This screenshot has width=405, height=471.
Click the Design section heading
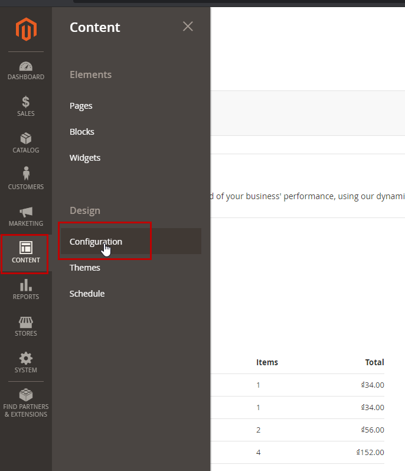click(x=85, y=210)
